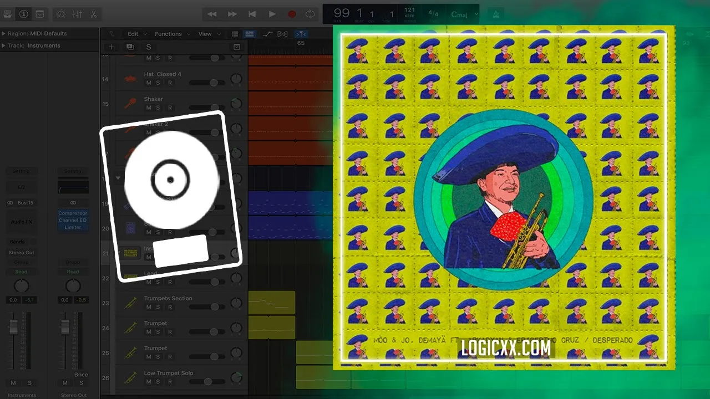
Task: Mute the Trumpet track 24
Action: pyautogui.click(x=148, y=332)
